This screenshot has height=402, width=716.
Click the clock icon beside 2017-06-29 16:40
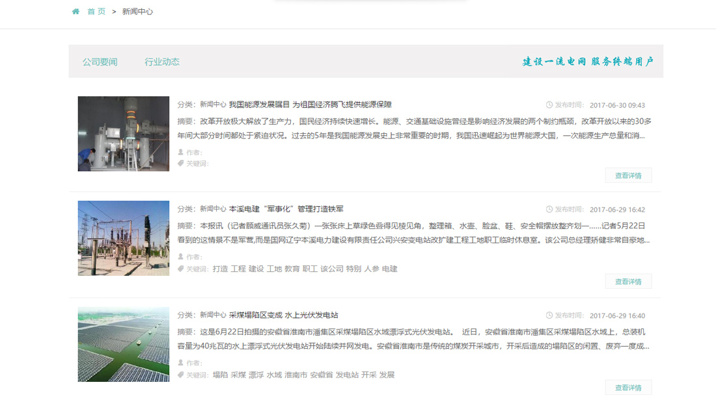549,315
